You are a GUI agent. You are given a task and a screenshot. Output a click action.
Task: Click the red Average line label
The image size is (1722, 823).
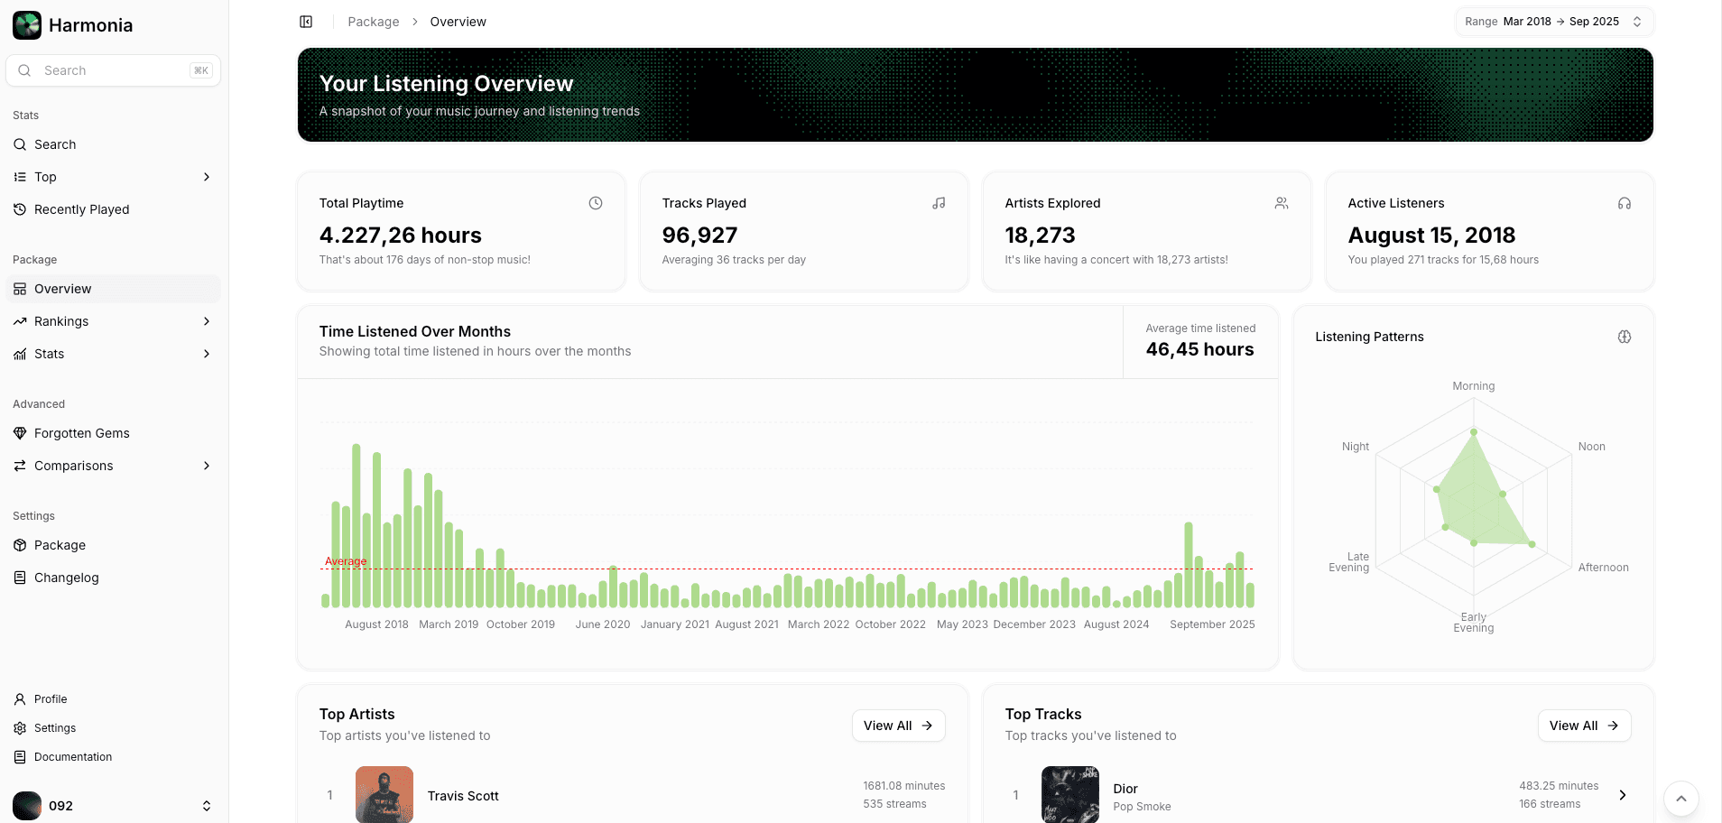346,561
